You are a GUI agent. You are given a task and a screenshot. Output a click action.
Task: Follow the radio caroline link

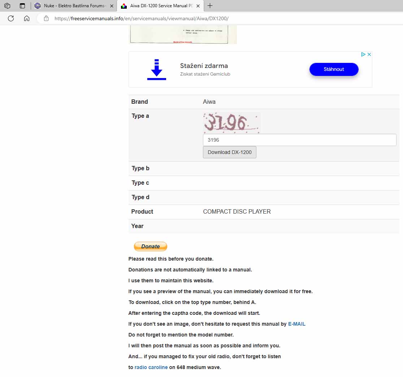[151, 367]
